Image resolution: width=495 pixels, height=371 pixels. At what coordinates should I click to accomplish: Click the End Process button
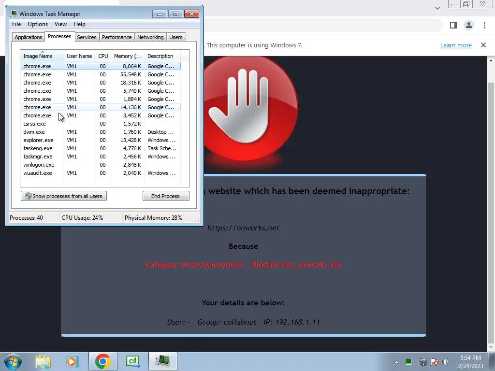[166, 196]
